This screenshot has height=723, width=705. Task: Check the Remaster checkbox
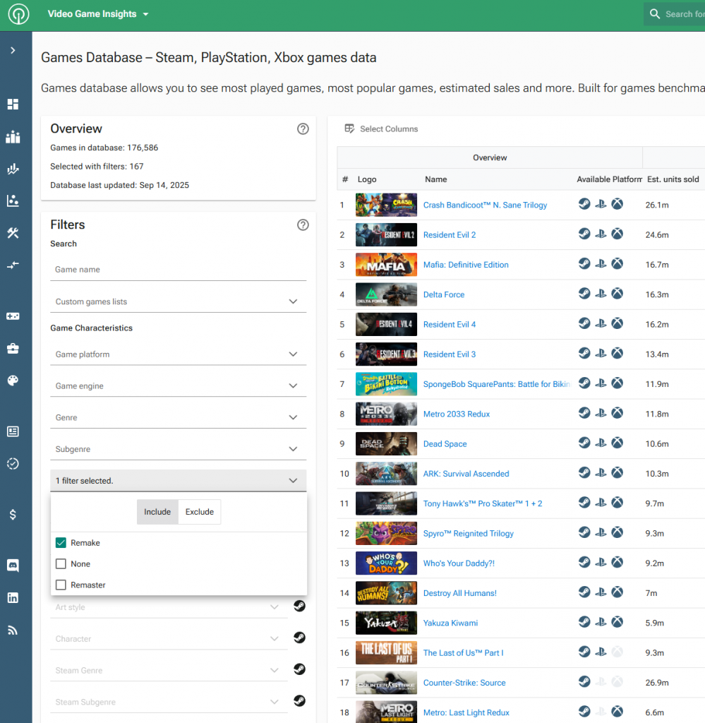pos(61,585)
